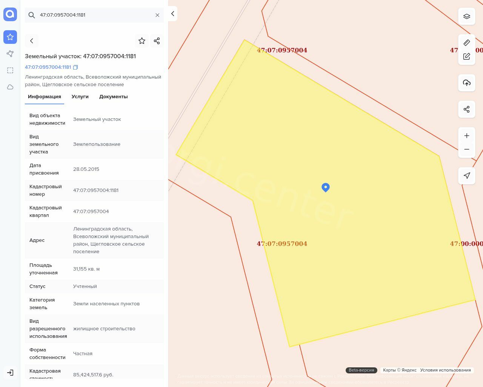Viewport: 483px width, 387px height.
Task: Collapse the information side panel
Action: [x=172, y=14]
